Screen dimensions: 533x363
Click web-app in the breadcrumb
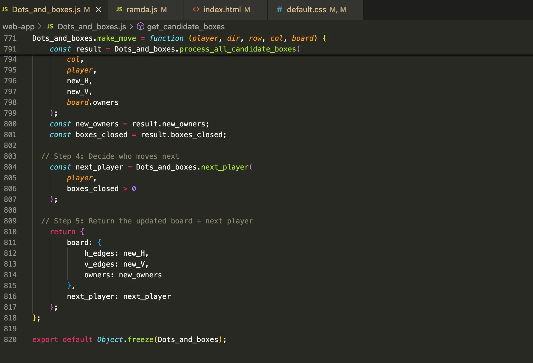[19, 27]
